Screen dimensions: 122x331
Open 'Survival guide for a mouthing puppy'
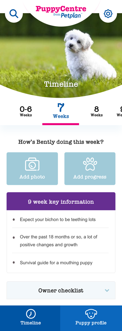[56, 263]
